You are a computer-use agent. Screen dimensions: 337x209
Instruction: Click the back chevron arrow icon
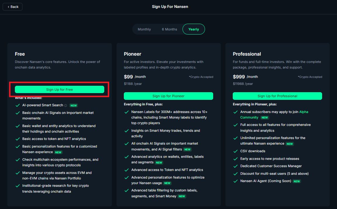coord(8,7)
